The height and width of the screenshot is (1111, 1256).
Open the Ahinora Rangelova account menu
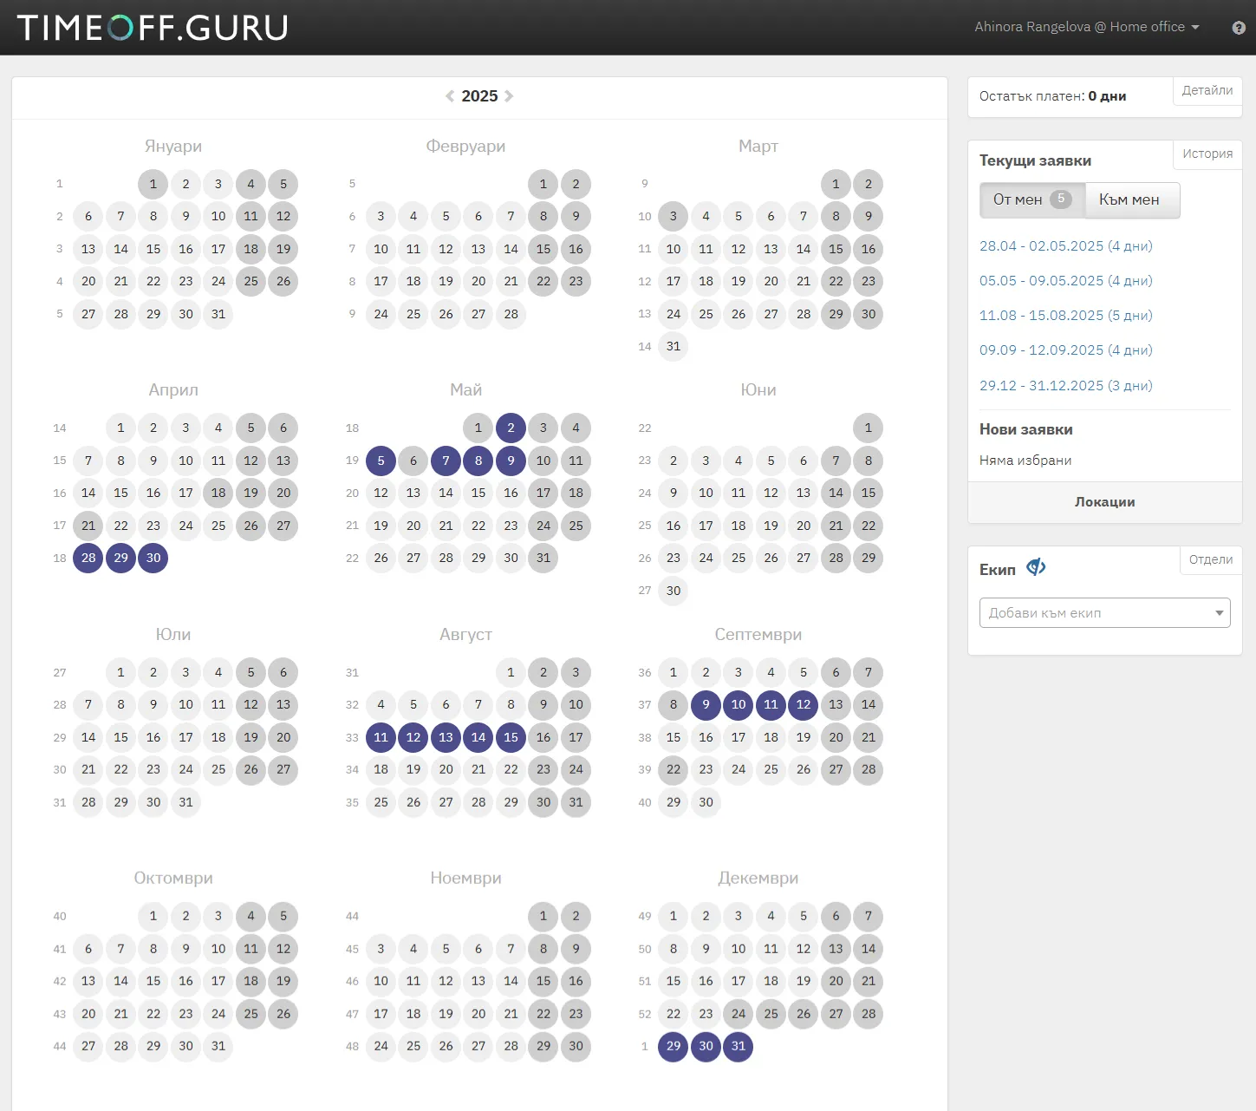1087,27
